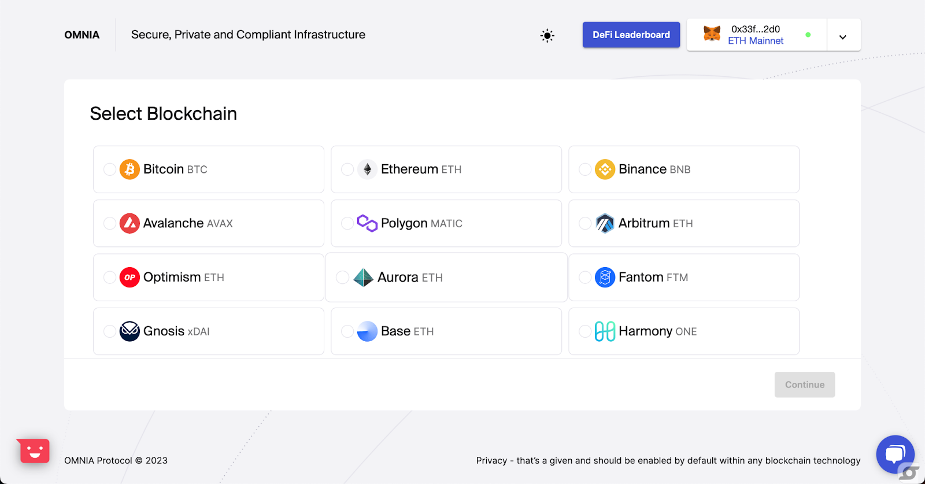Click the Bitcoin name text
Image resolution: width=925 pixels, height=484 pixels.
tap(164, 169)
